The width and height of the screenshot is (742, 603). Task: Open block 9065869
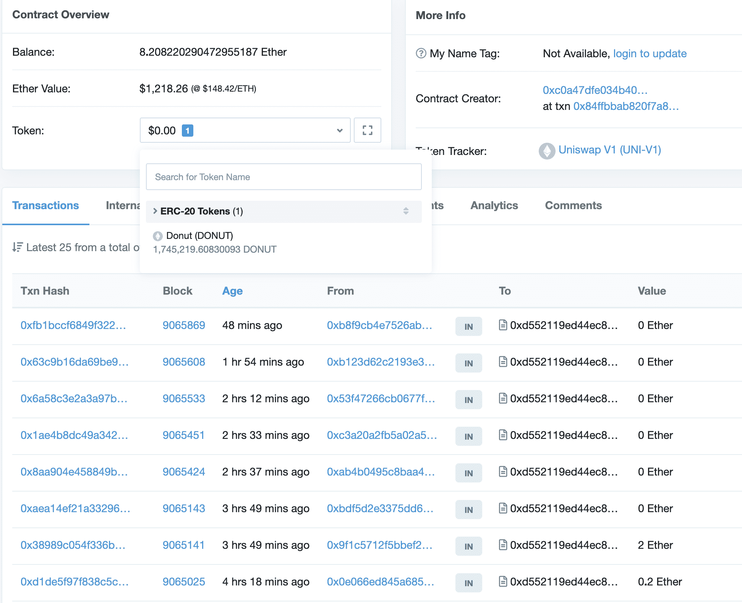click(x=184, y=325)
